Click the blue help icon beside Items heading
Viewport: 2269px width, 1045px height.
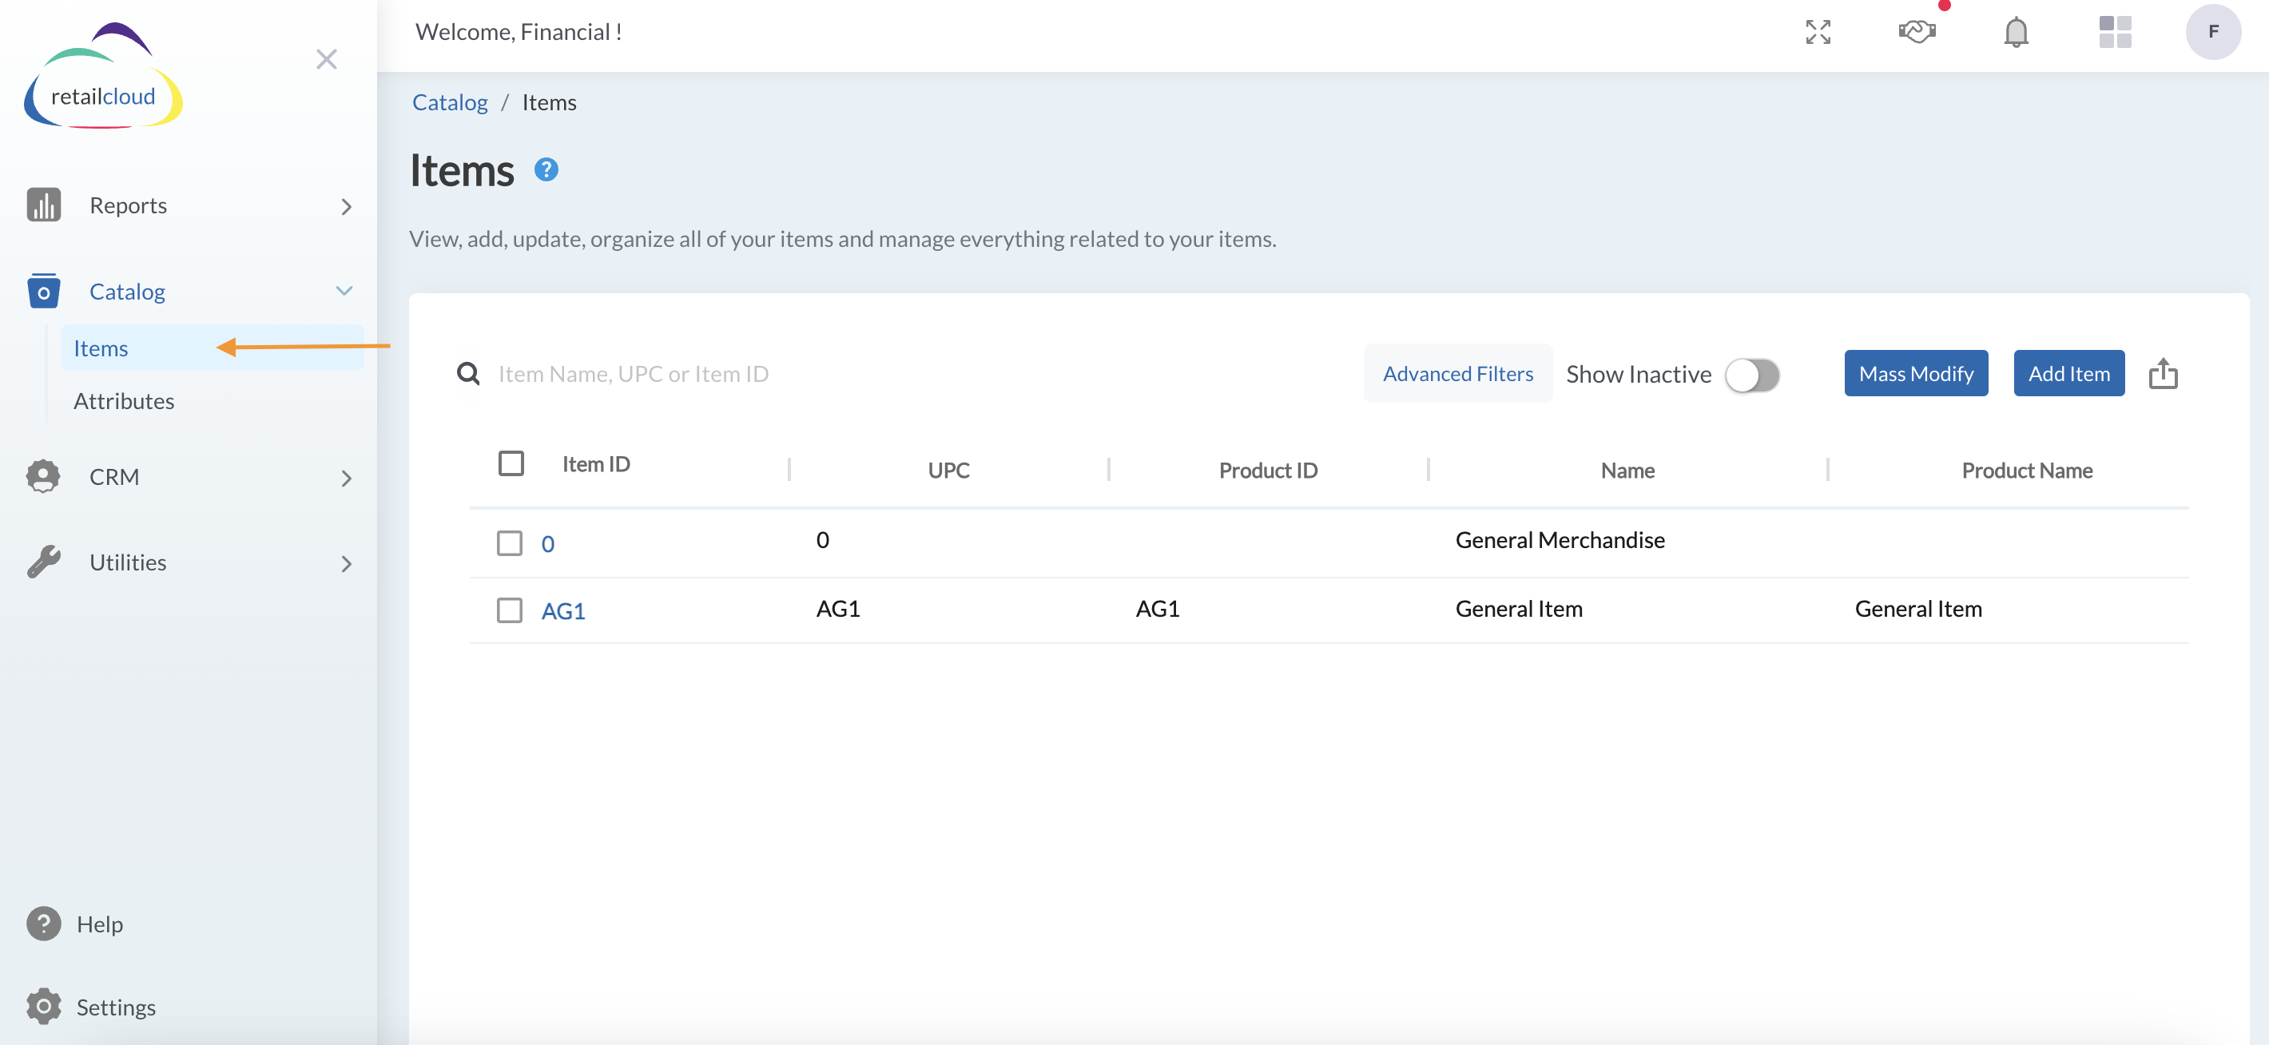[546, 169]
